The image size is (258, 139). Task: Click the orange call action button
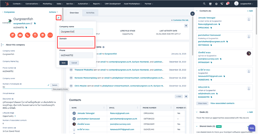pos(27,35)
